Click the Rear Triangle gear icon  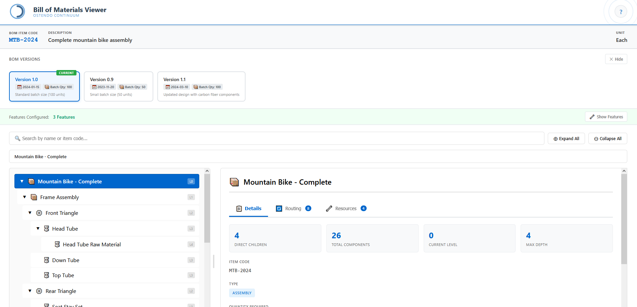point(39,291)
